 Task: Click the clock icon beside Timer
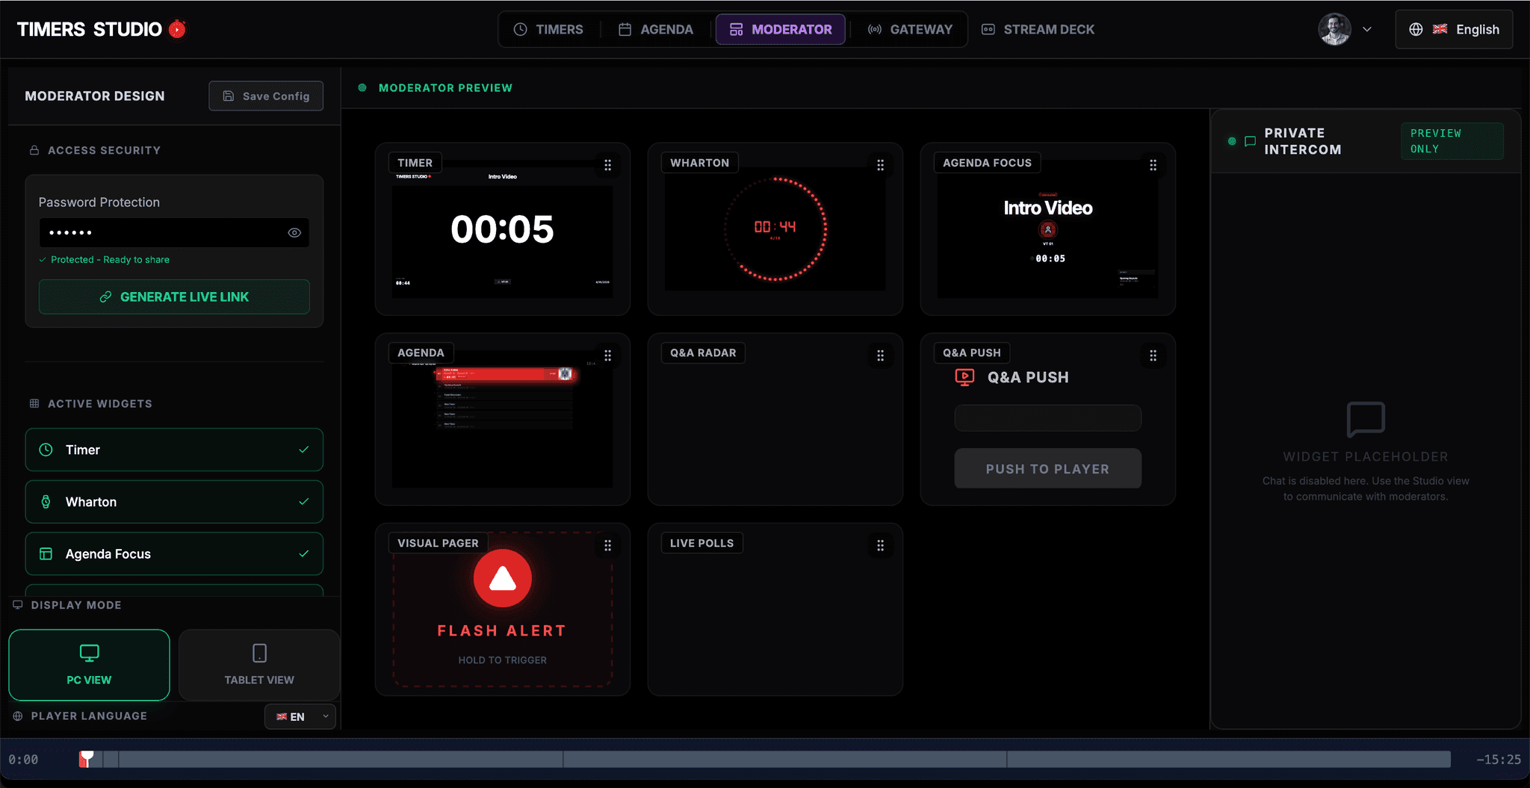pyautogui.click(x=46, y=450)
